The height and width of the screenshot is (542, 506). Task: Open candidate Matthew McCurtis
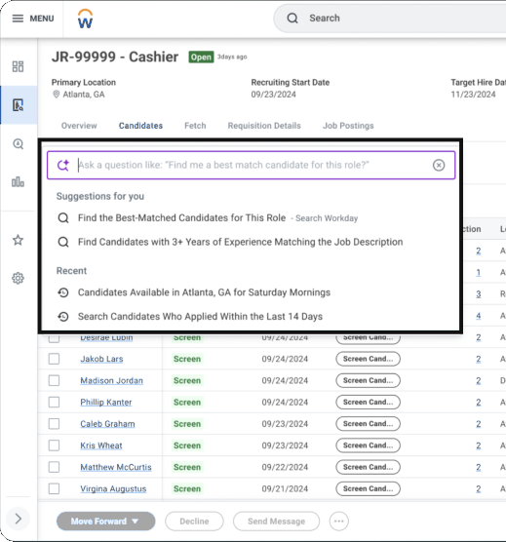click(116, 467)
